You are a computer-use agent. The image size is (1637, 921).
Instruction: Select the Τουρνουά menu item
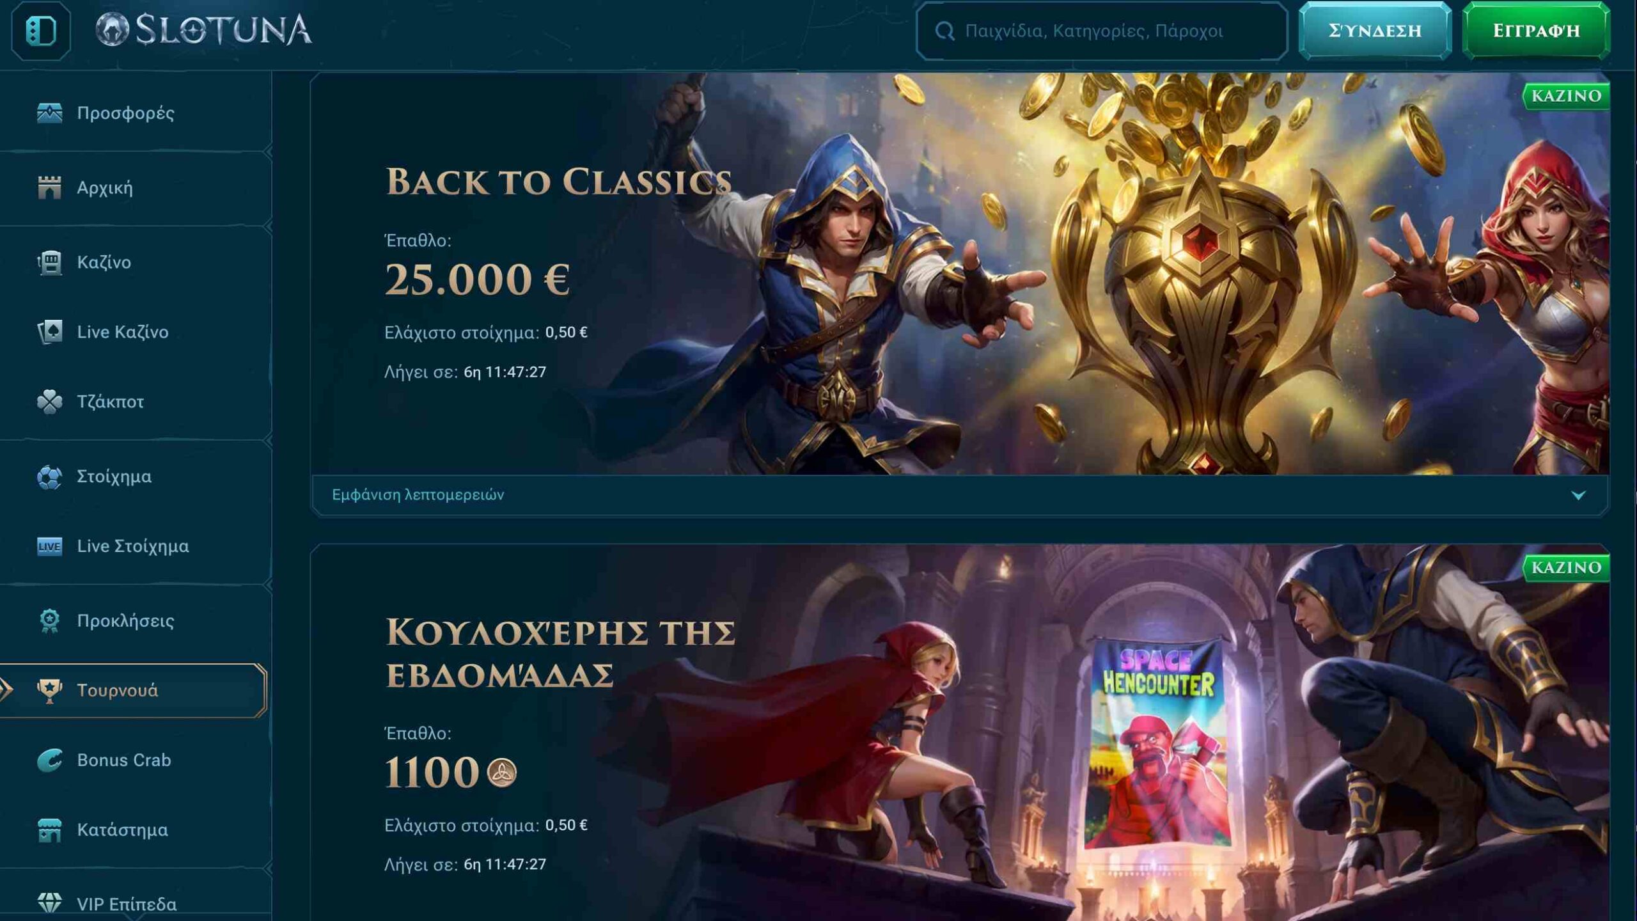coord(133,690)
